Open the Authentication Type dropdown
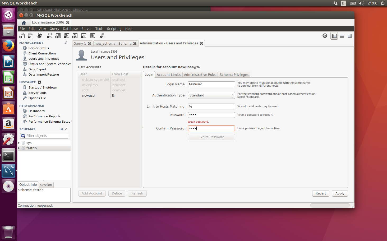 pos(211,95)
